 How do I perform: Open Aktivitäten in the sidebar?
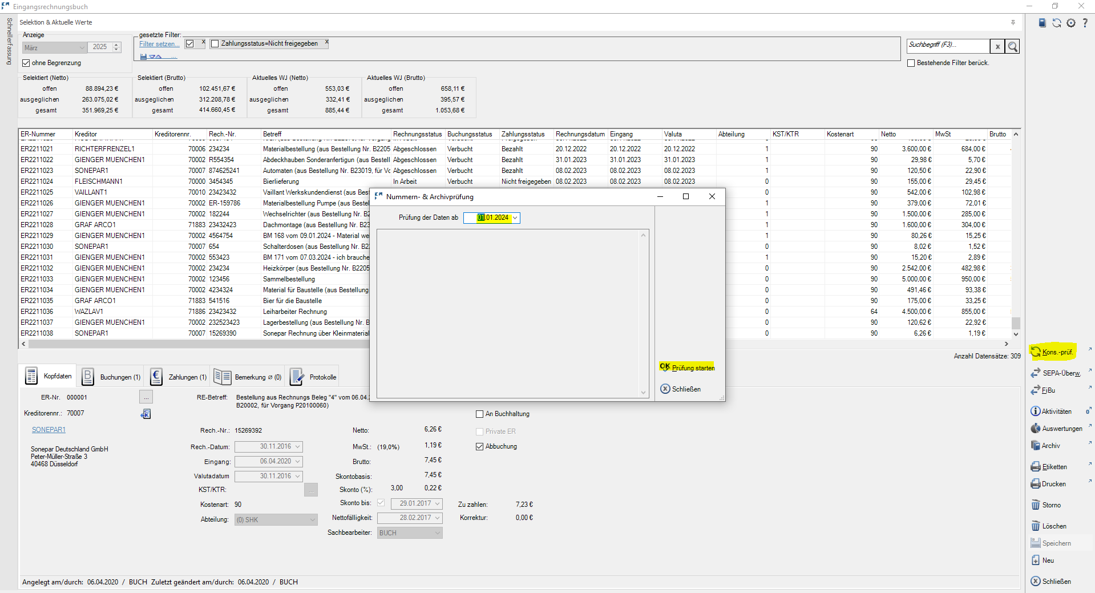click(x=1051, y=411)
